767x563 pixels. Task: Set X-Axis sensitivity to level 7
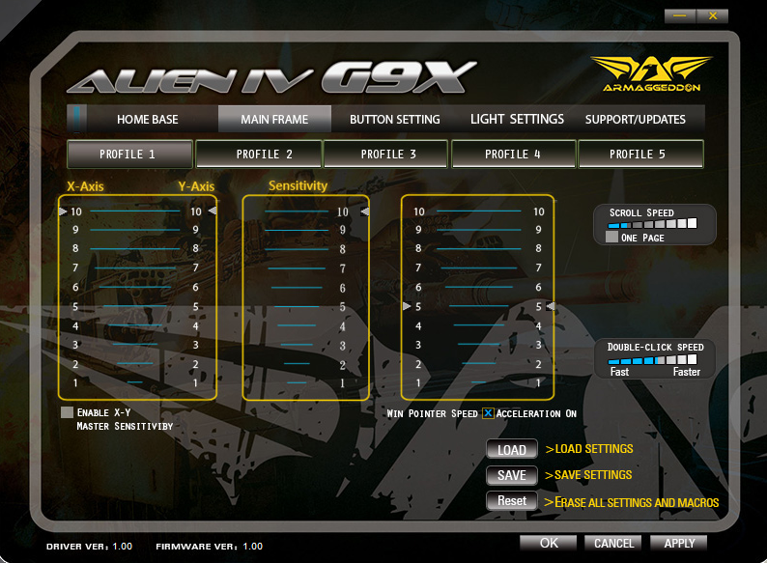click(75, 267)
